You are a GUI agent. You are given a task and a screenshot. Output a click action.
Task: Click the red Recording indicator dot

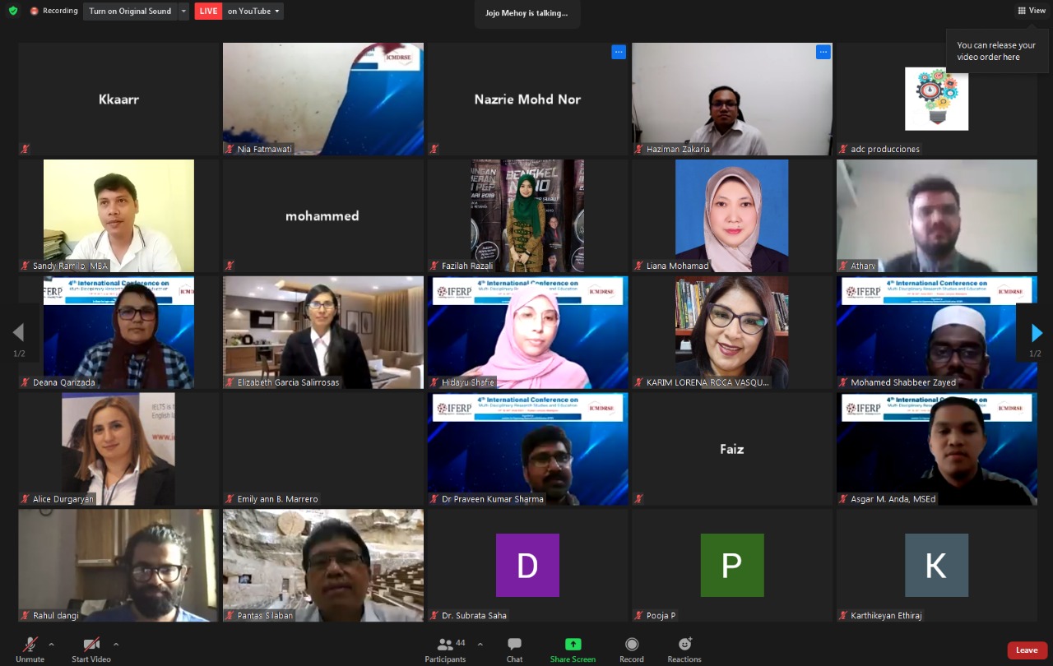(35, 12)
